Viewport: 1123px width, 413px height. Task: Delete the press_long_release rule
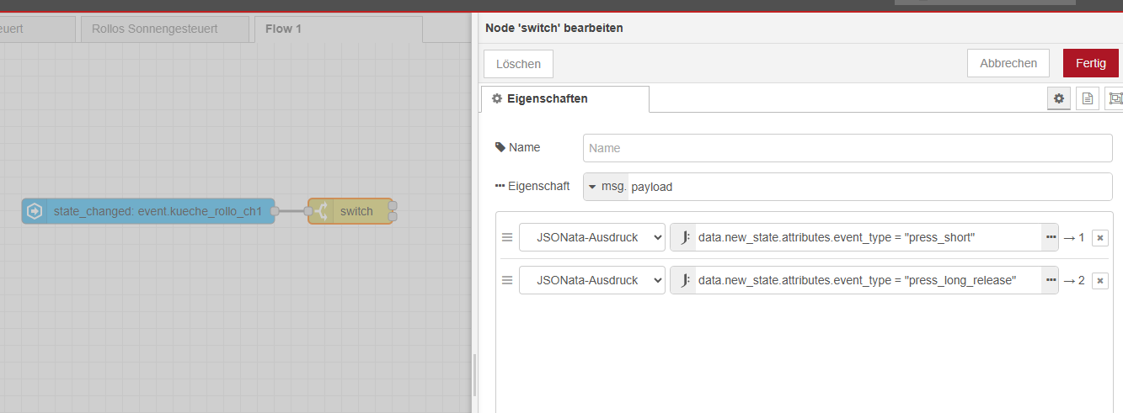(x=1099, y=281)
